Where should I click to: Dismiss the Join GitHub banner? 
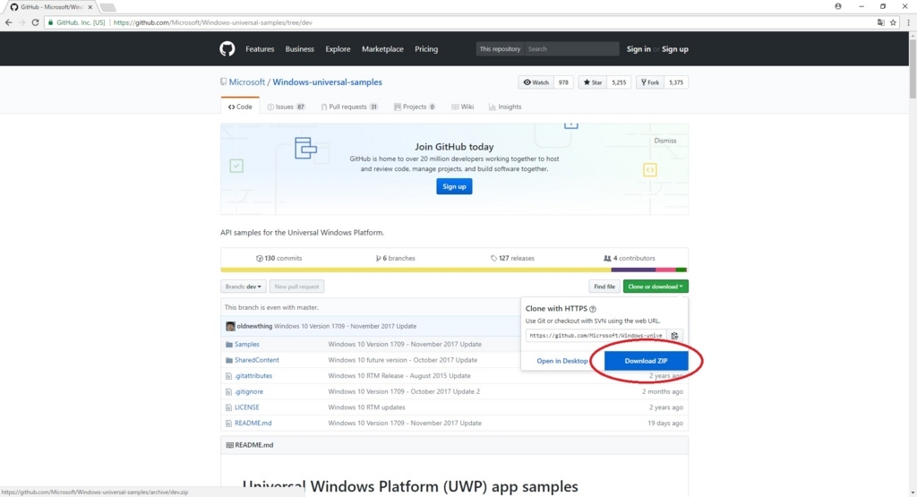coord(665,141)
